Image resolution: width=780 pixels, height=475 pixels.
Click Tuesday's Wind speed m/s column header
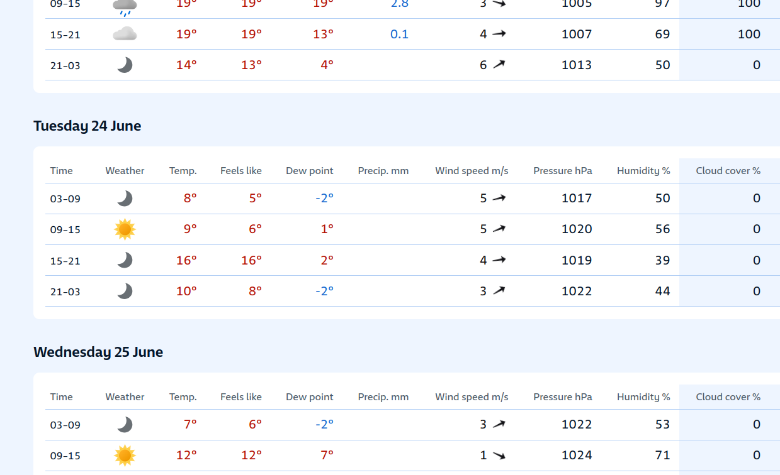point(472,171)
